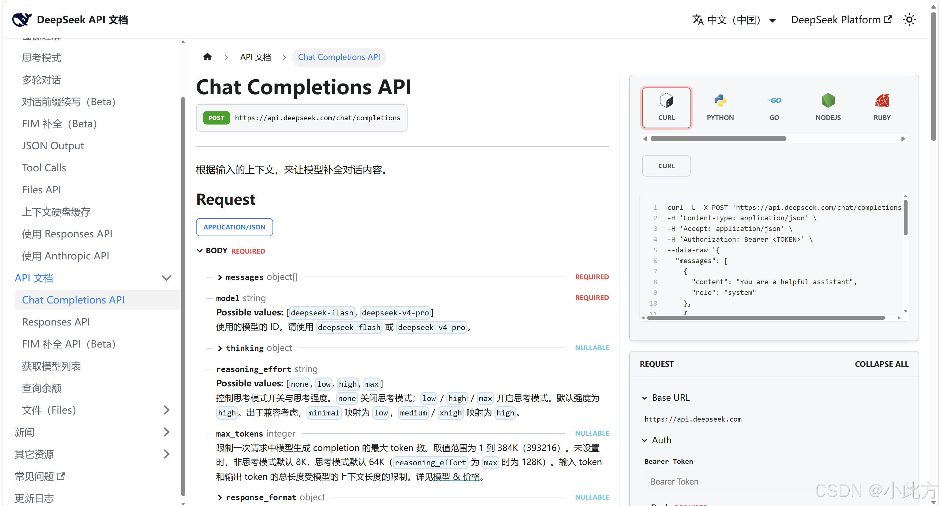Open the language selector 中文（中国）
The width and height of the screenshot is (940, 506).
734,20
